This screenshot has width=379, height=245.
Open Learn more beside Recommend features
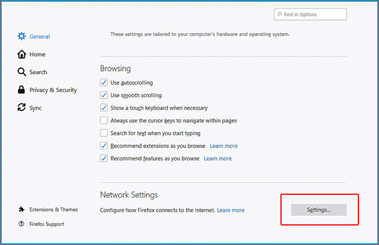(x=217, y=159)
